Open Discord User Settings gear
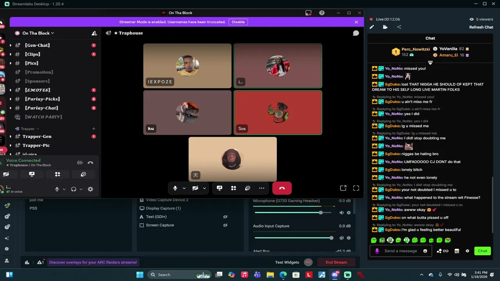500x281 pixels. point(91,189)
